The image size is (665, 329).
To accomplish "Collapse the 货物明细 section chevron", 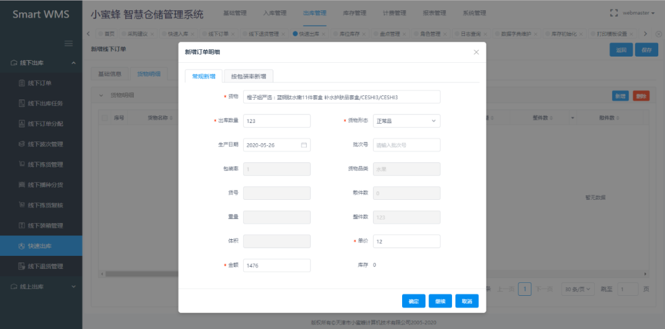I will [102, 95].
